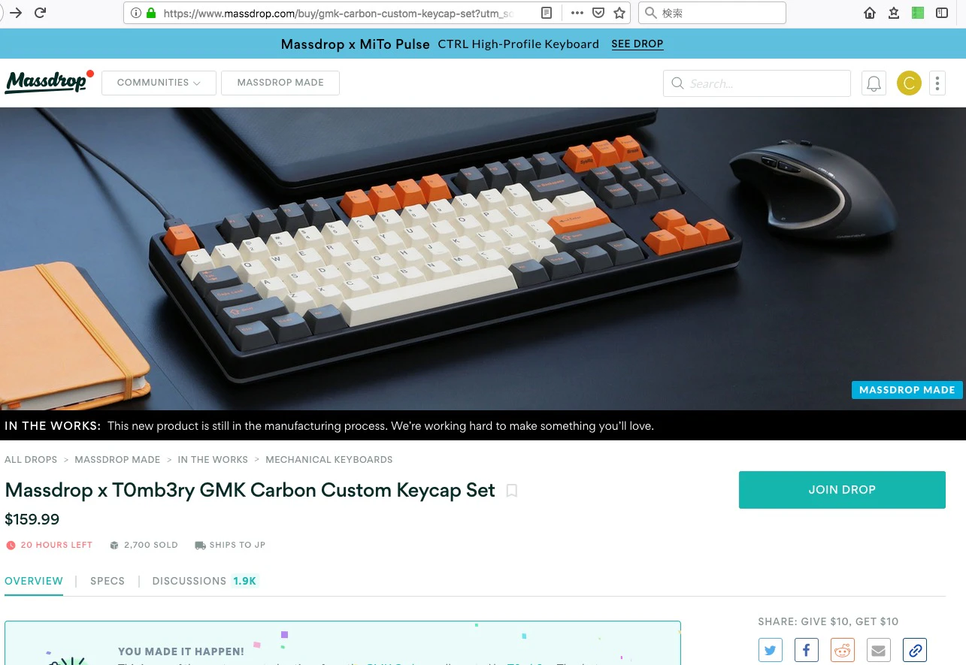
Task: Share the drop on Reddit
Action: [843, 650]
